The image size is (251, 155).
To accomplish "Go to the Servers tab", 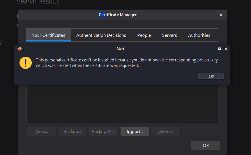I will 169,35.
